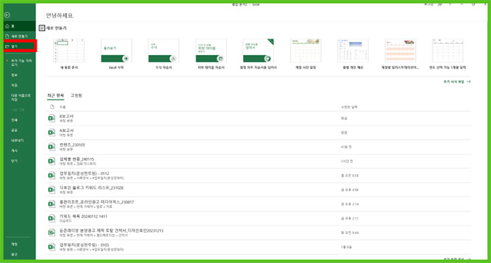
Task: Select the Home (홈) house icon in sidebar
Action: coord(7,26)
